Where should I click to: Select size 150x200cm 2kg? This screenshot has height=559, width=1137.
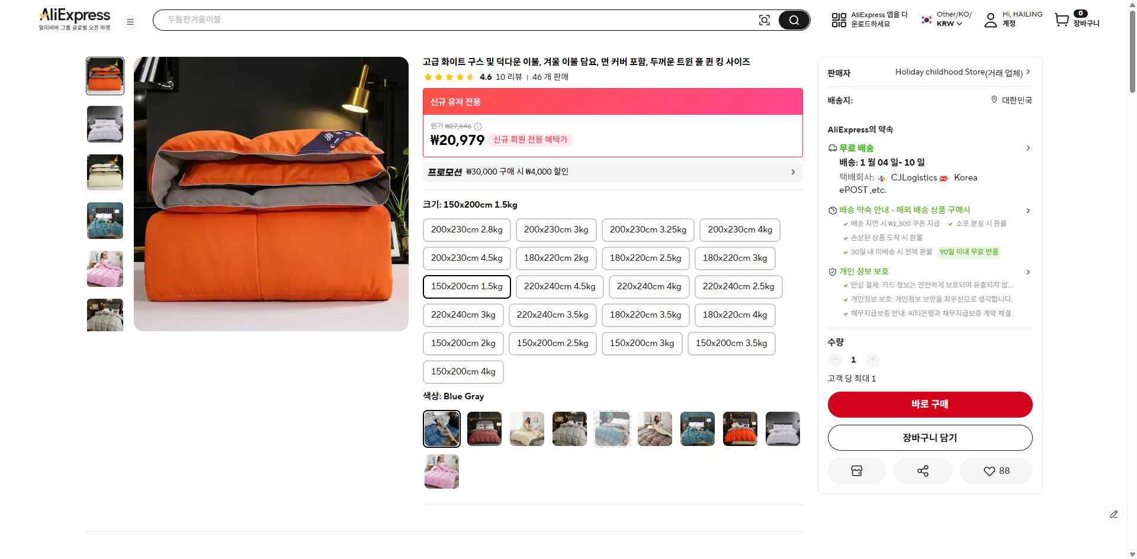click(463, 343)
